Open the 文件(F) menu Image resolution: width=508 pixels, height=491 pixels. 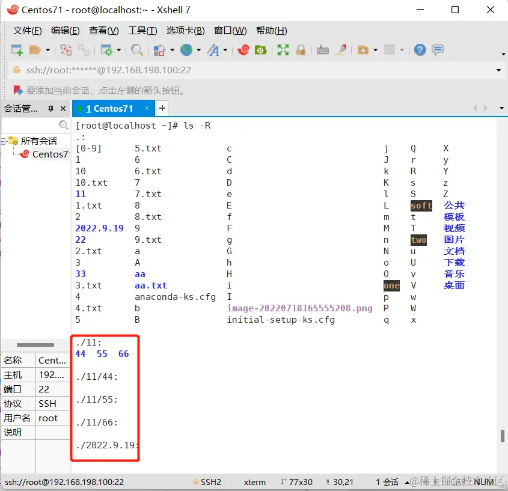[x=28, y=31]
